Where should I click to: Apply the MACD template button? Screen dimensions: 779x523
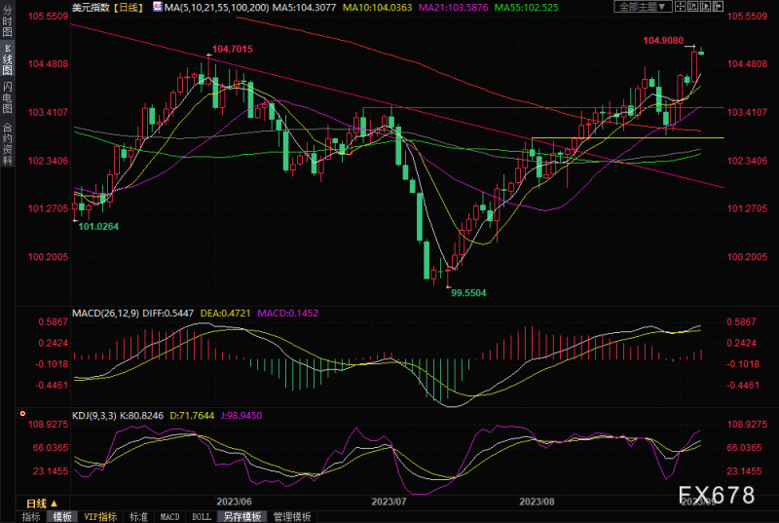169,517
